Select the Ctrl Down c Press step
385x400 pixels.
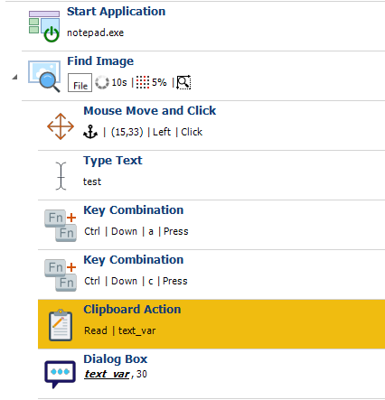211,274
